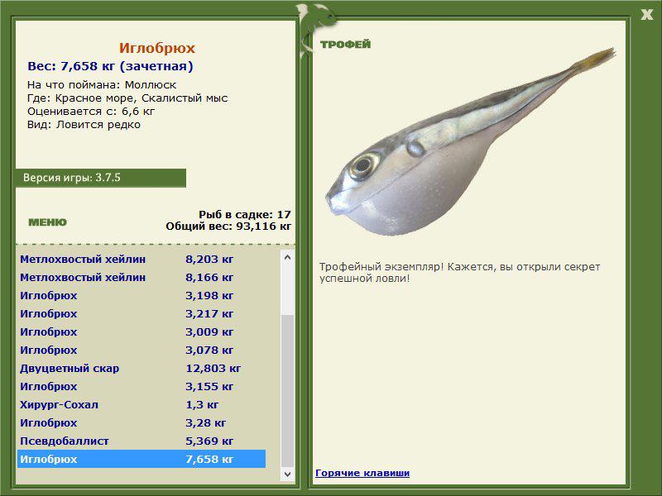The image size is (662, 496).
Task: Click the pufferfish trophy image
Action: point(470,141)
